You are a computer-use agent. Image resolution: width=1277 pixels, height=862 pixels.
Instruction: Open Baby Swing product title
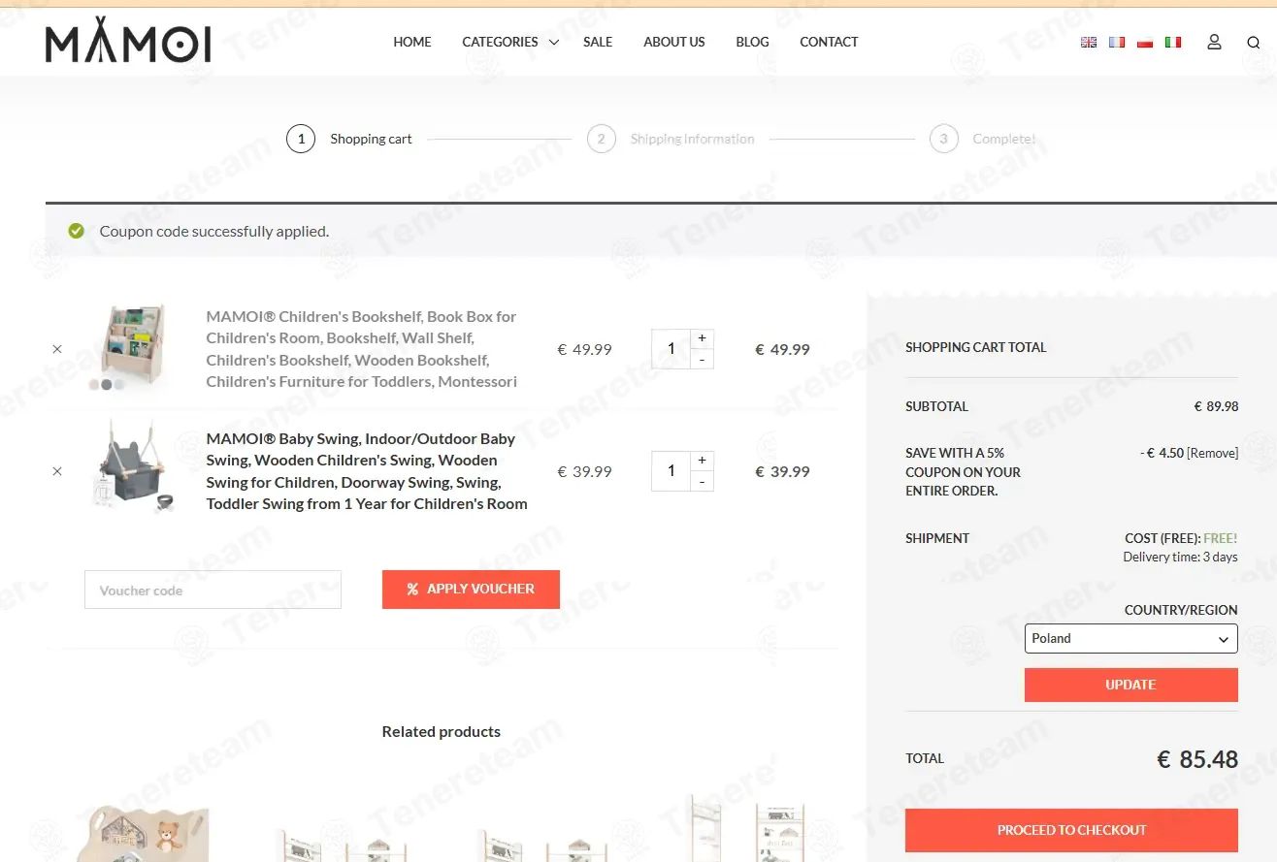click(367, 471)
